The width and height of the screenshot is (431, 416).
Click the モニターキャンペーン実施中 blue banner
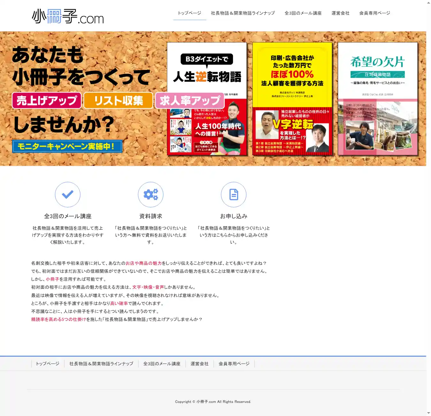click(67, 146)
